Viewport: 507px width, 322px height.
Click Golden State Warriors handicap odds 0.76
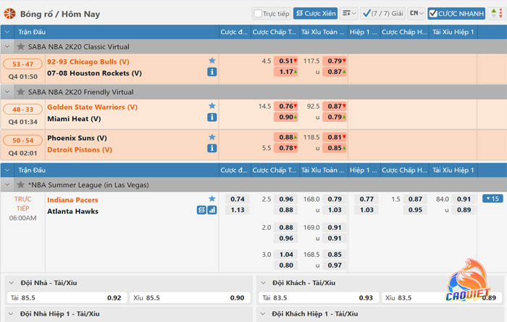(x=286, y=106)
